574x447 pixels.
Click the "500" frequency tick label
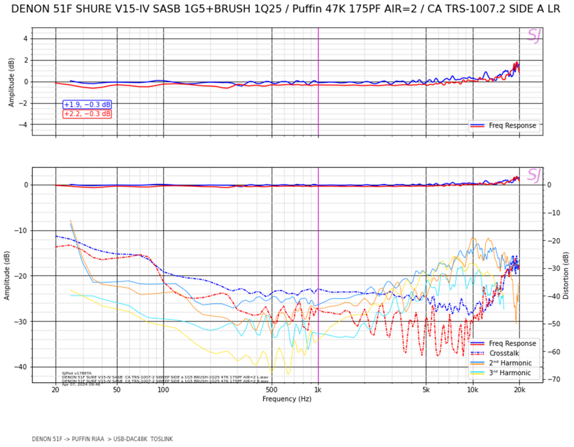tap(272, 390)
